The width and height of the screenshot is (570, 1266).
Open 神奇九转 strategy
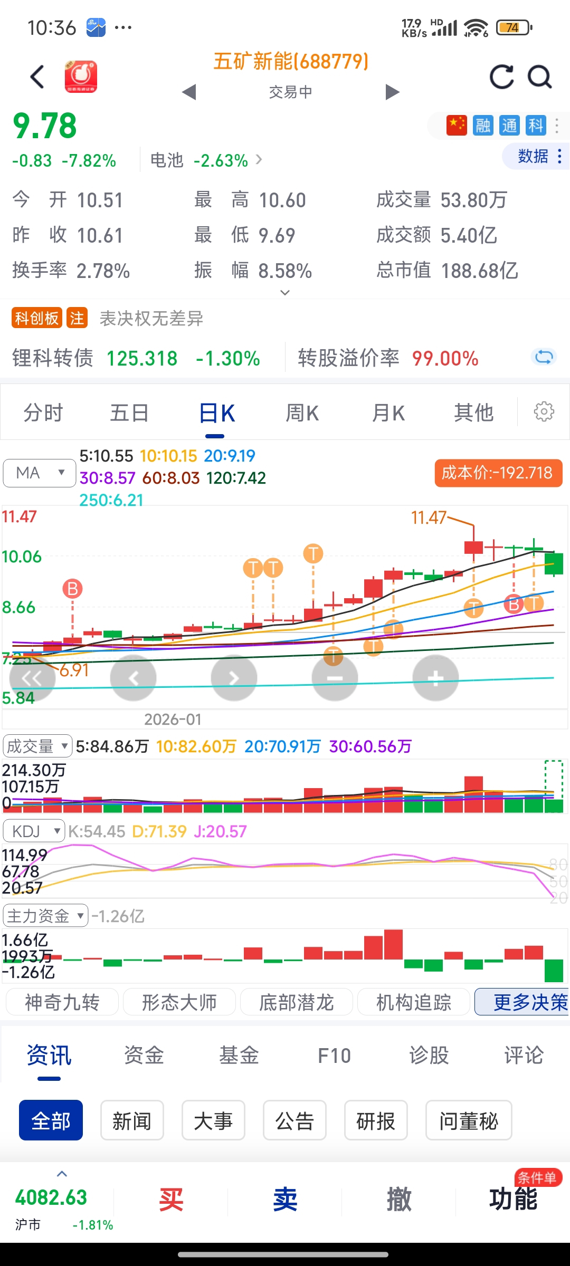pos(62,1002)
